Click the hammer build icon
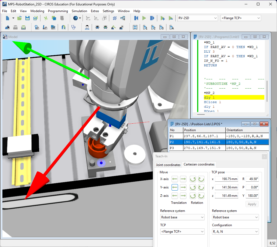Image resolution: width=277 pixels, height=247 pixels. click(x=113, y=28)
